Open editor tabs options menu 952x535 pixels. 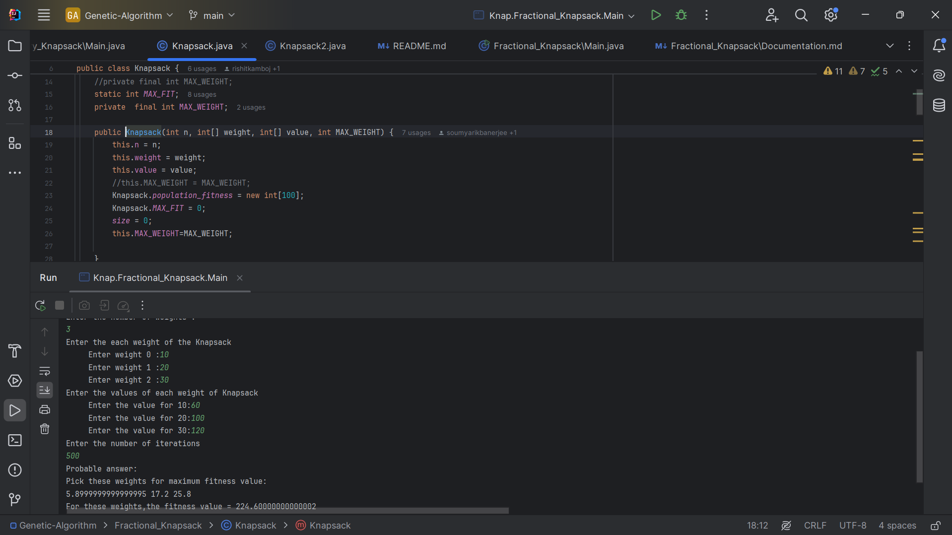click(x=909, y=46)
